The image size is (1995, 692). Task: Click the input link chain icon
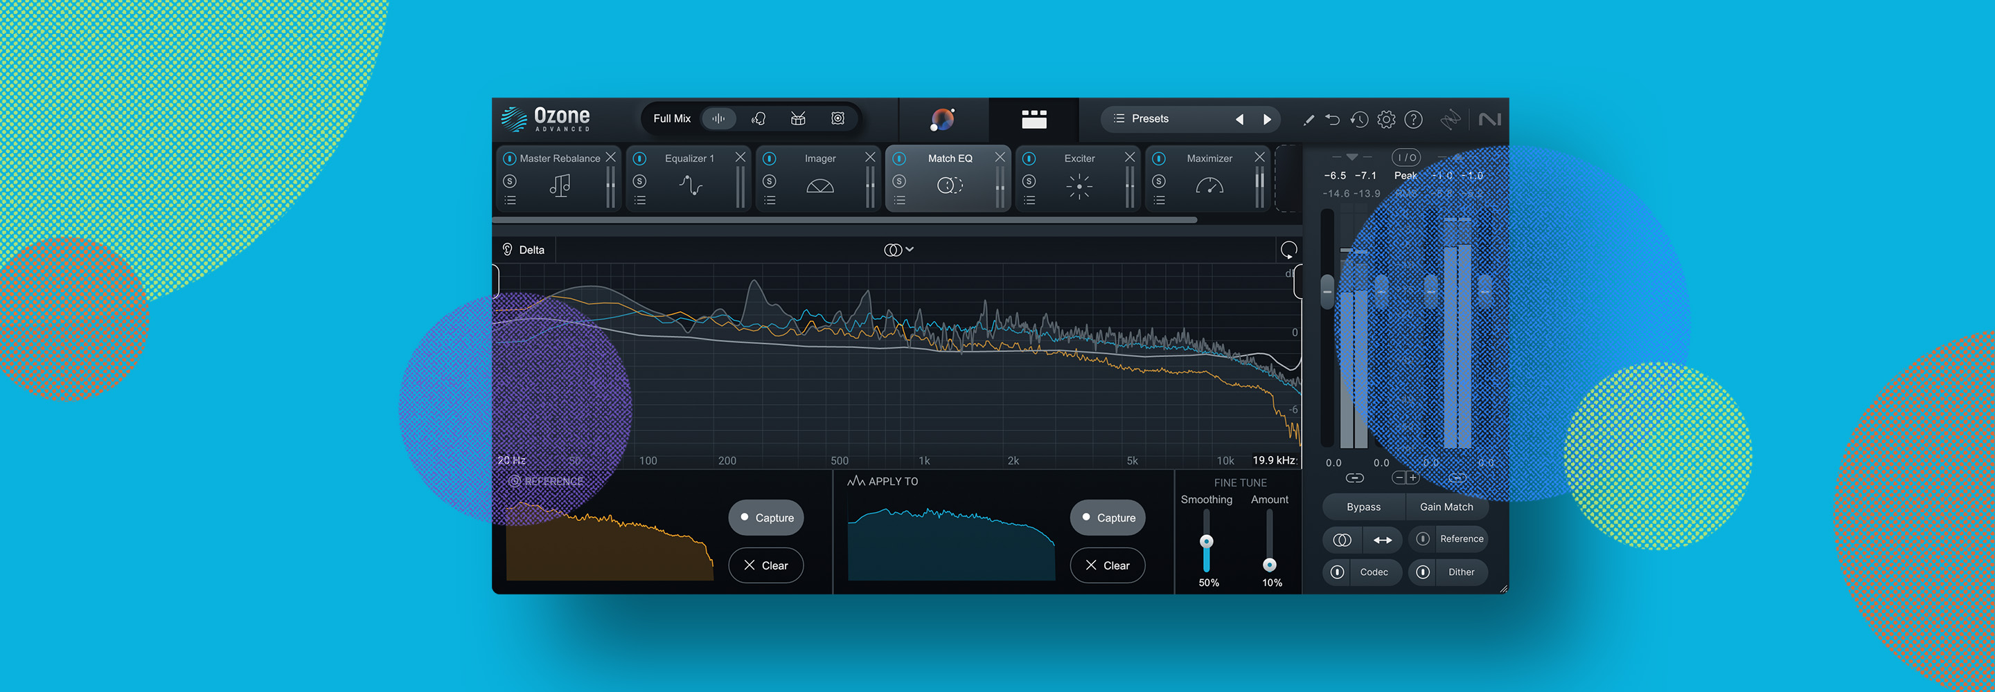1354,477
